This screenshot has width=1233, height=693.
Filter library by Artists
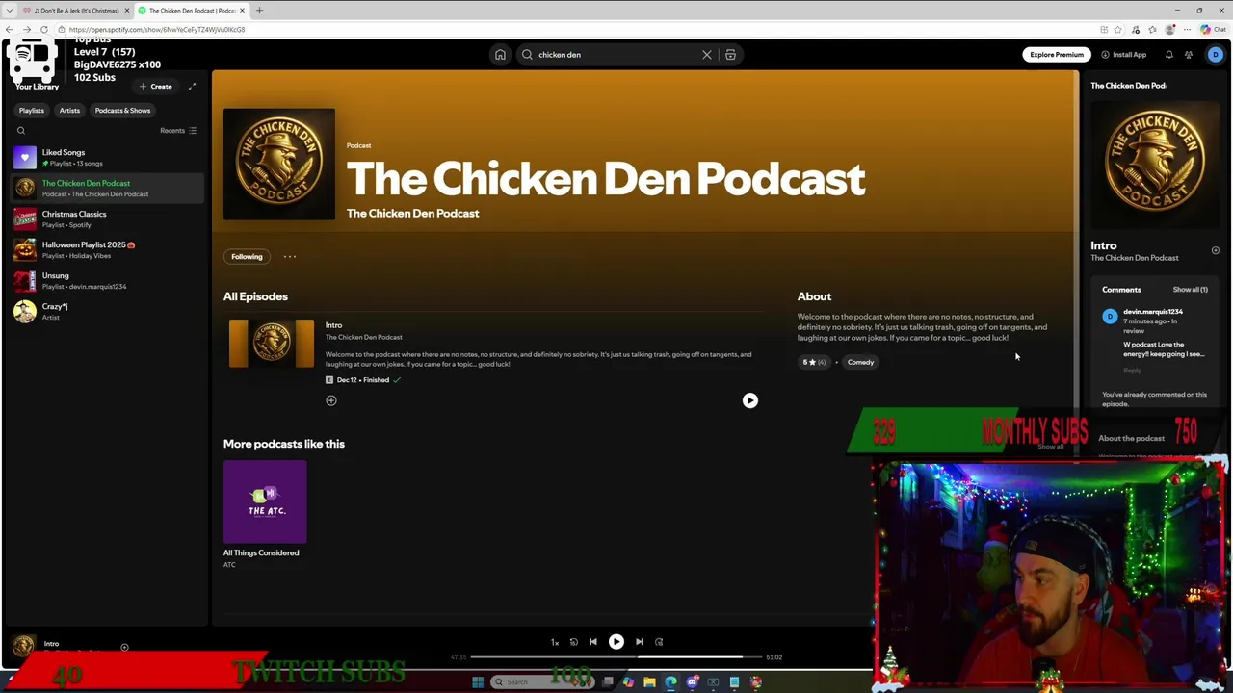point(69,111)
